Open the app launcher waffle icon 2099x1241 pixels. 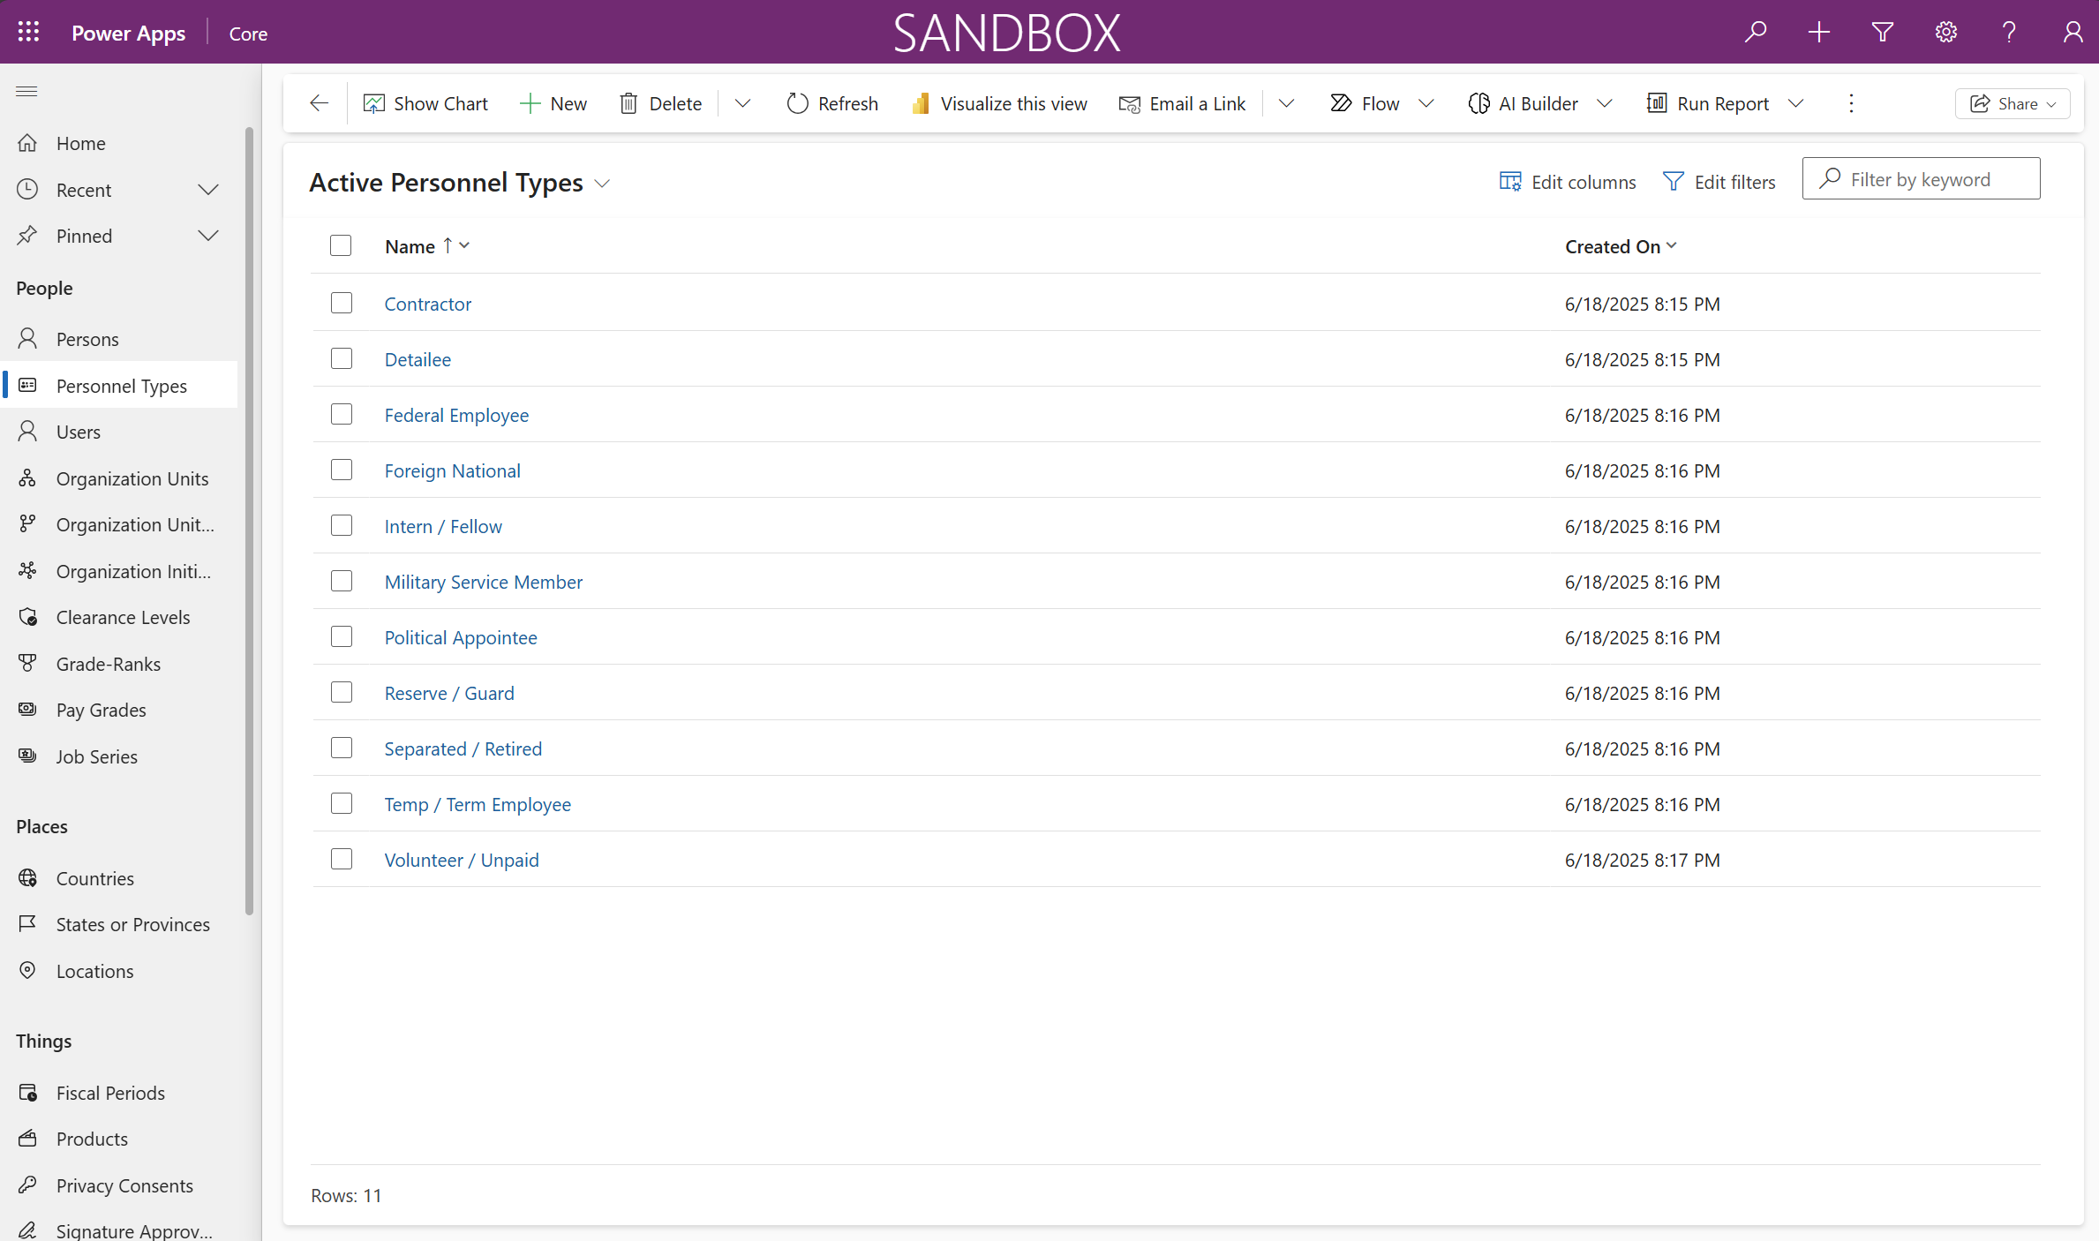click(x=28, y=32)
